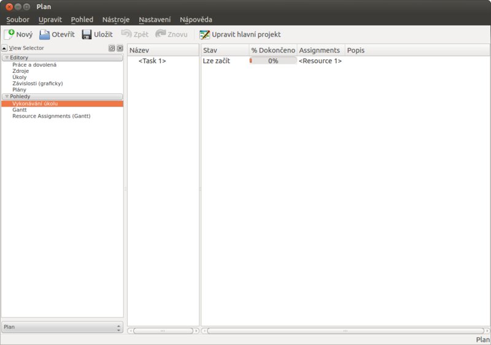Click the 0% completion progress bar
This screenshot has width=491, height=345.
pyautogui.click(x=273, y=61)
